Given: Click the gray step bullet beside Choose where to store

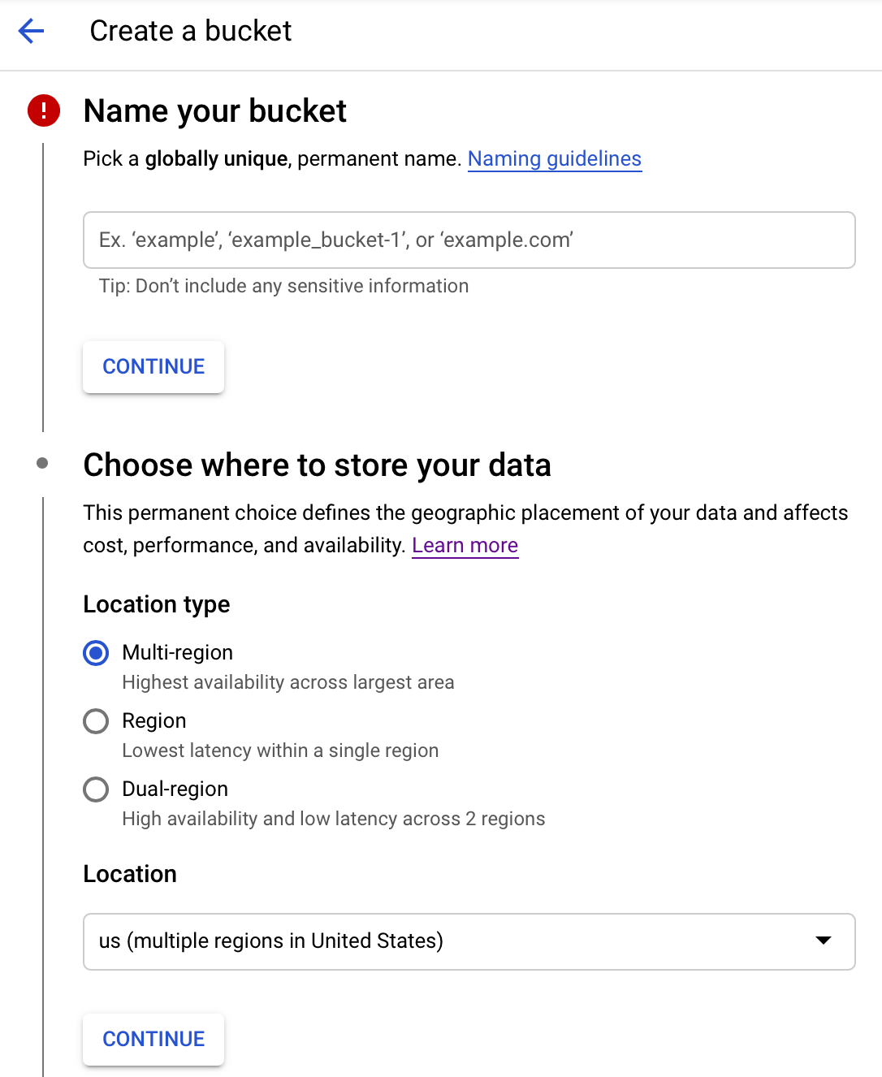Looking at the screenshot, I should (42, 463).
